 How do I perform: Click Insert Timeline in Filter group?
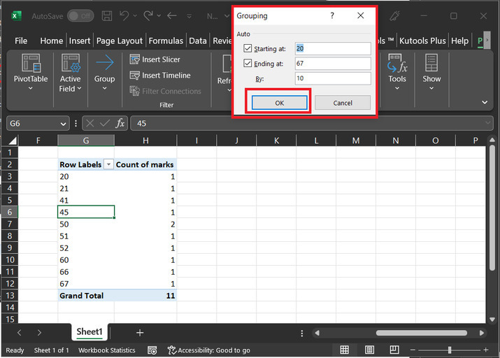click(x=160, y=76)
